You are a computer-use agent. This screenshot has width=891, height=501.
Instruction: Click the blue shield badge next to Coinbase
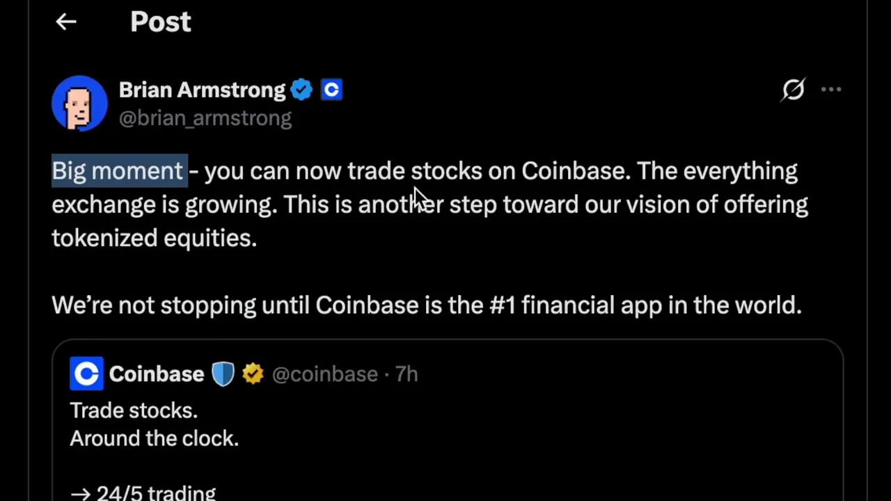pos(223,374)
